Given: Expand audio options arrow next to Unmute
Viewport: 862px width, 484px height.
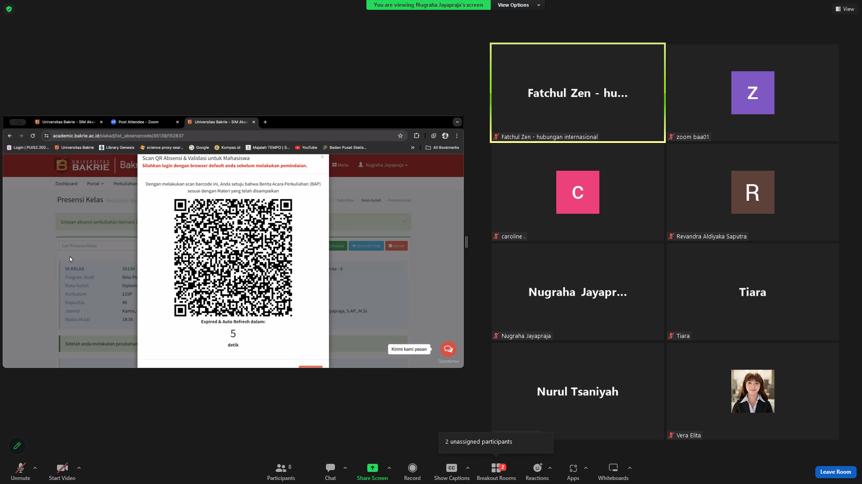Looking at the screenshot, I should point(35,468).
